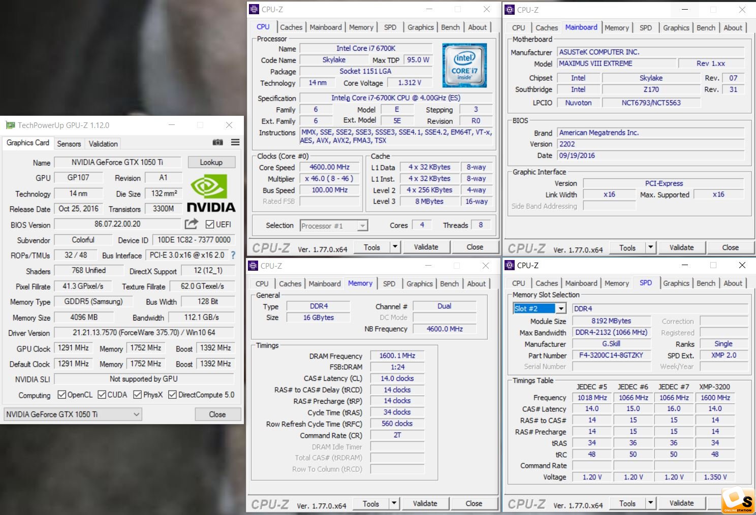Click the Lookup button in GPU-Z

click(211, 163)
